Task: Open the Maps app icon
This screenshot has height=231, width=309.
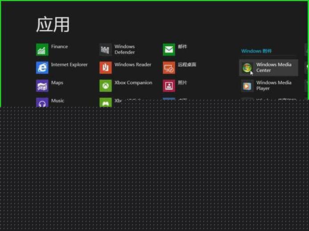Action: pos(42,86)
